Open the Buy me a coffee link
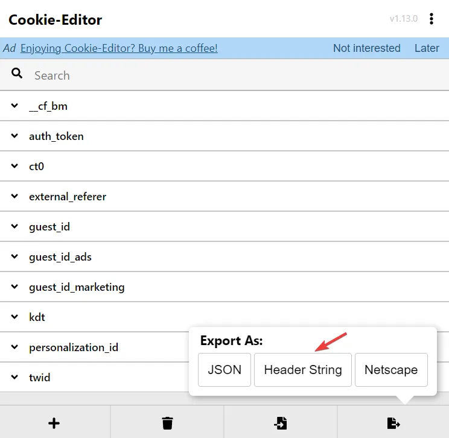The width and height of the screenshot is (449, 438). [x=119, y=48]
